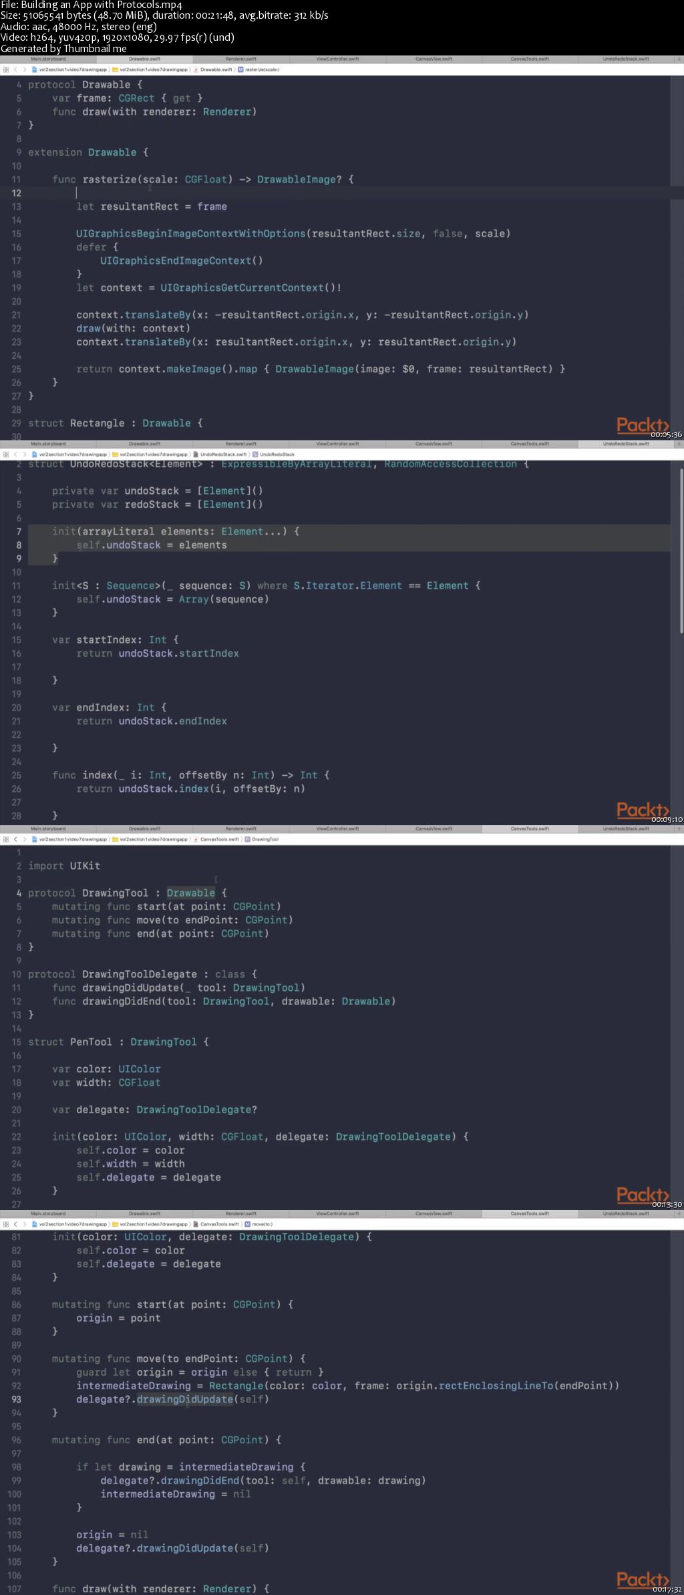Add a new tab in 00:17:32 frame
Image resolution: width=684 pixels, height=1595 pixels.
(x=679, y=1213)
